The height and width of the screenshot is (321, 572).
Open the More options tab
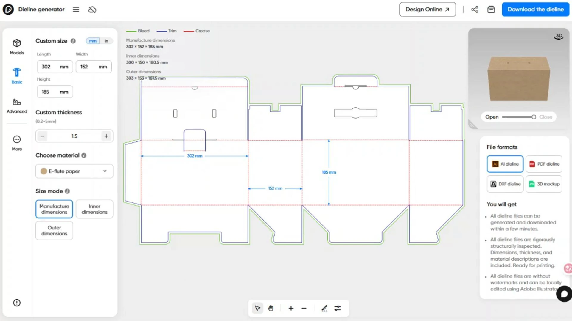[17, 143]
